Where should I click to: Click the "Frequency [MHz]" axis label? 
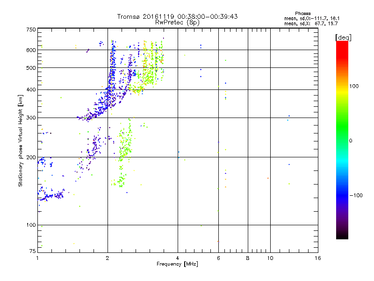pos(177,264)
